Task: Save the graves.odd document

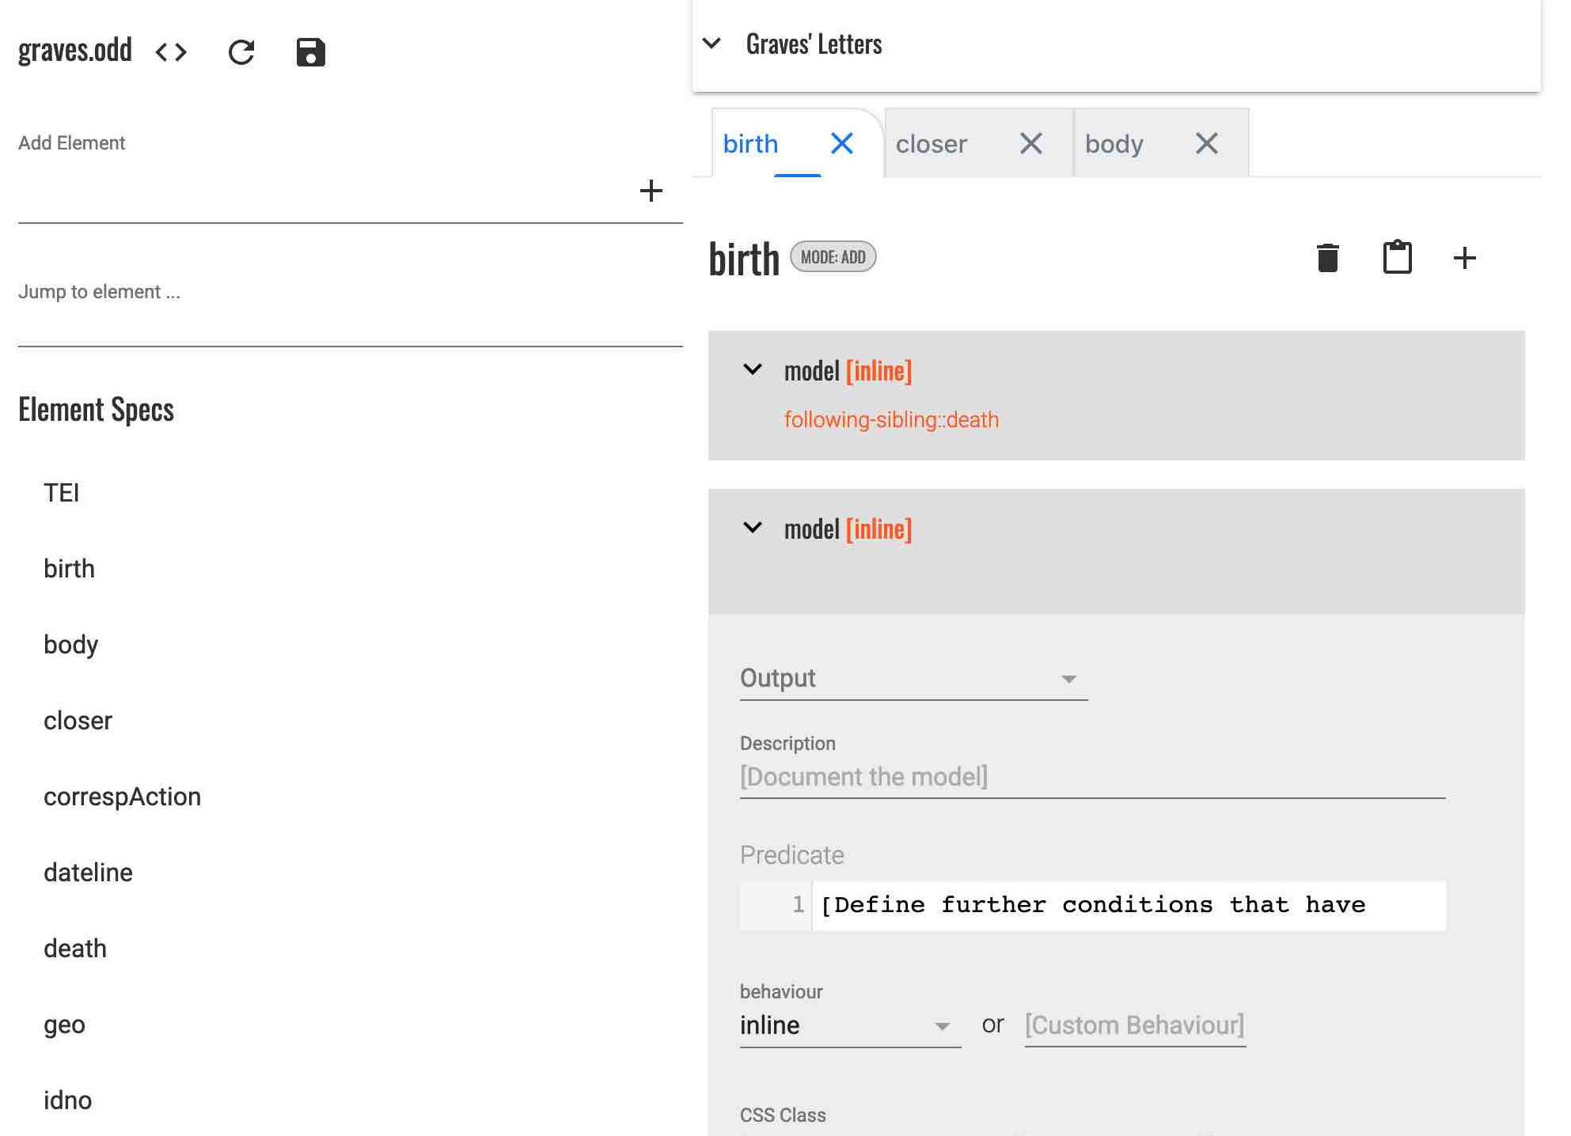Action: point(309,51)
